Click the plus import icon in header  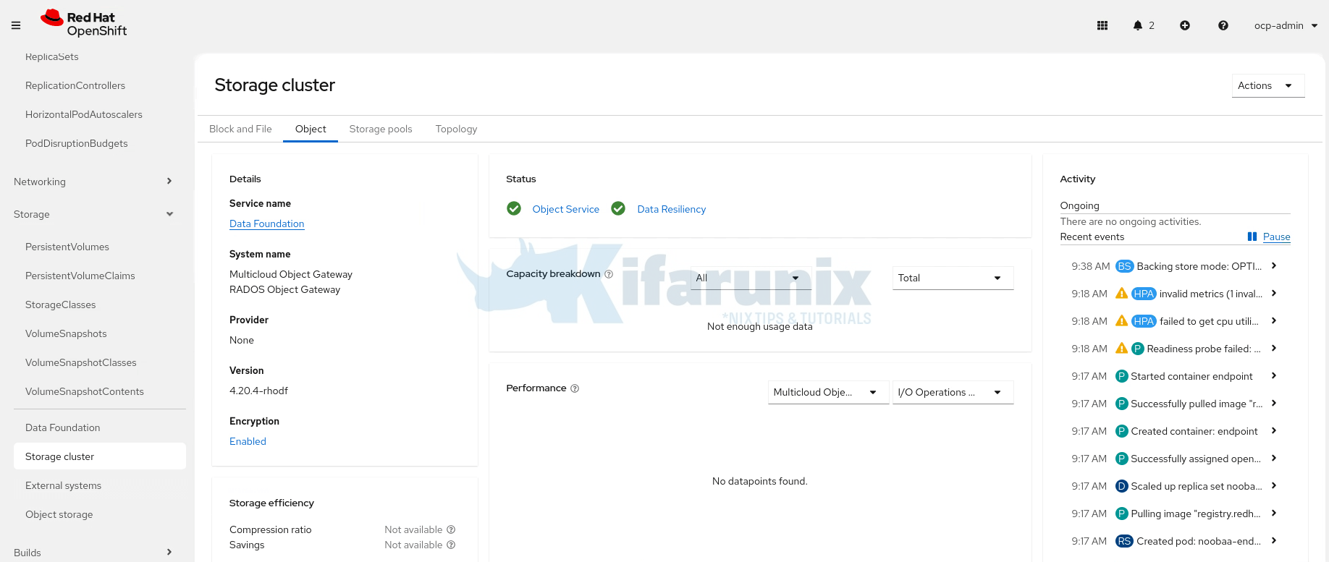coord(1185,25)
